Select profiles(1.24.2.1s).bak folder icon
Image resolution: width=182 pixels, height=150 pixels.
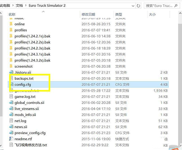(x=11, y=36)
